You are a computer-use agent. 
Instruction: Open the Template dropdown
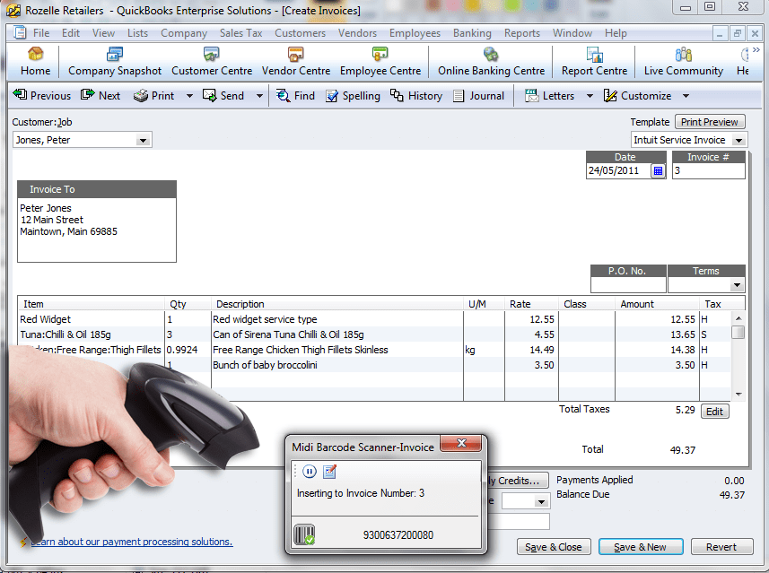coord(738,140)
